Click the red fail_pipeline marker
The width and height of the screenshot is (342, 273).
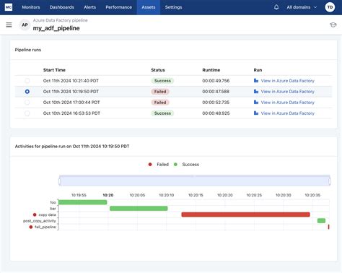pos(328,227)
